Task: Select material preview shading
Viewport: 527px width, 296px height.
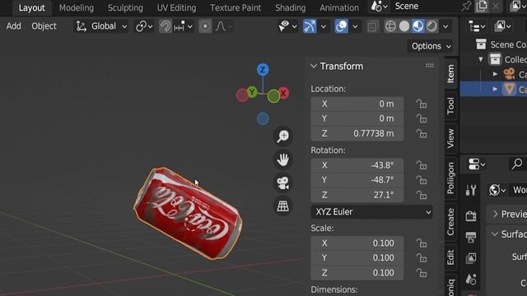Action: [x=417, y=26]
